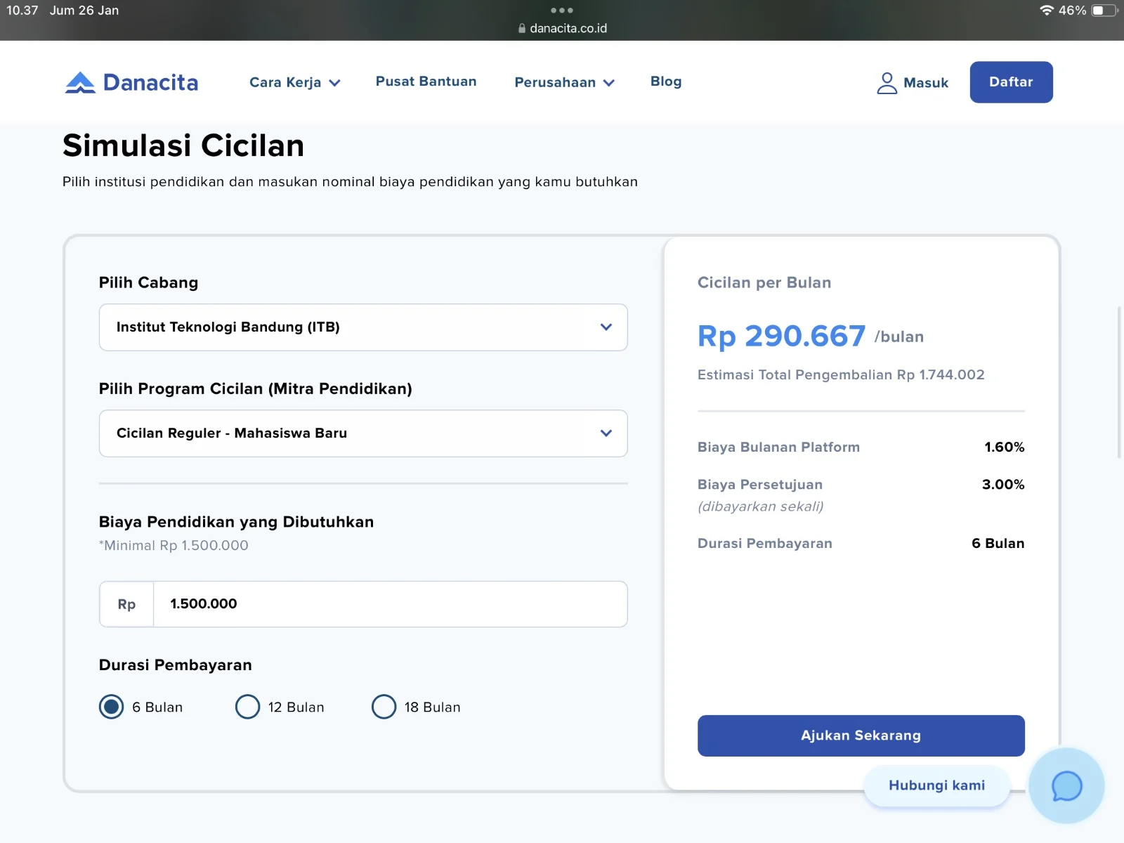Viewport: 1124px width, 843px height.
Task: Open the Pusat Bantuan menu item
Action: coord(426,81)
